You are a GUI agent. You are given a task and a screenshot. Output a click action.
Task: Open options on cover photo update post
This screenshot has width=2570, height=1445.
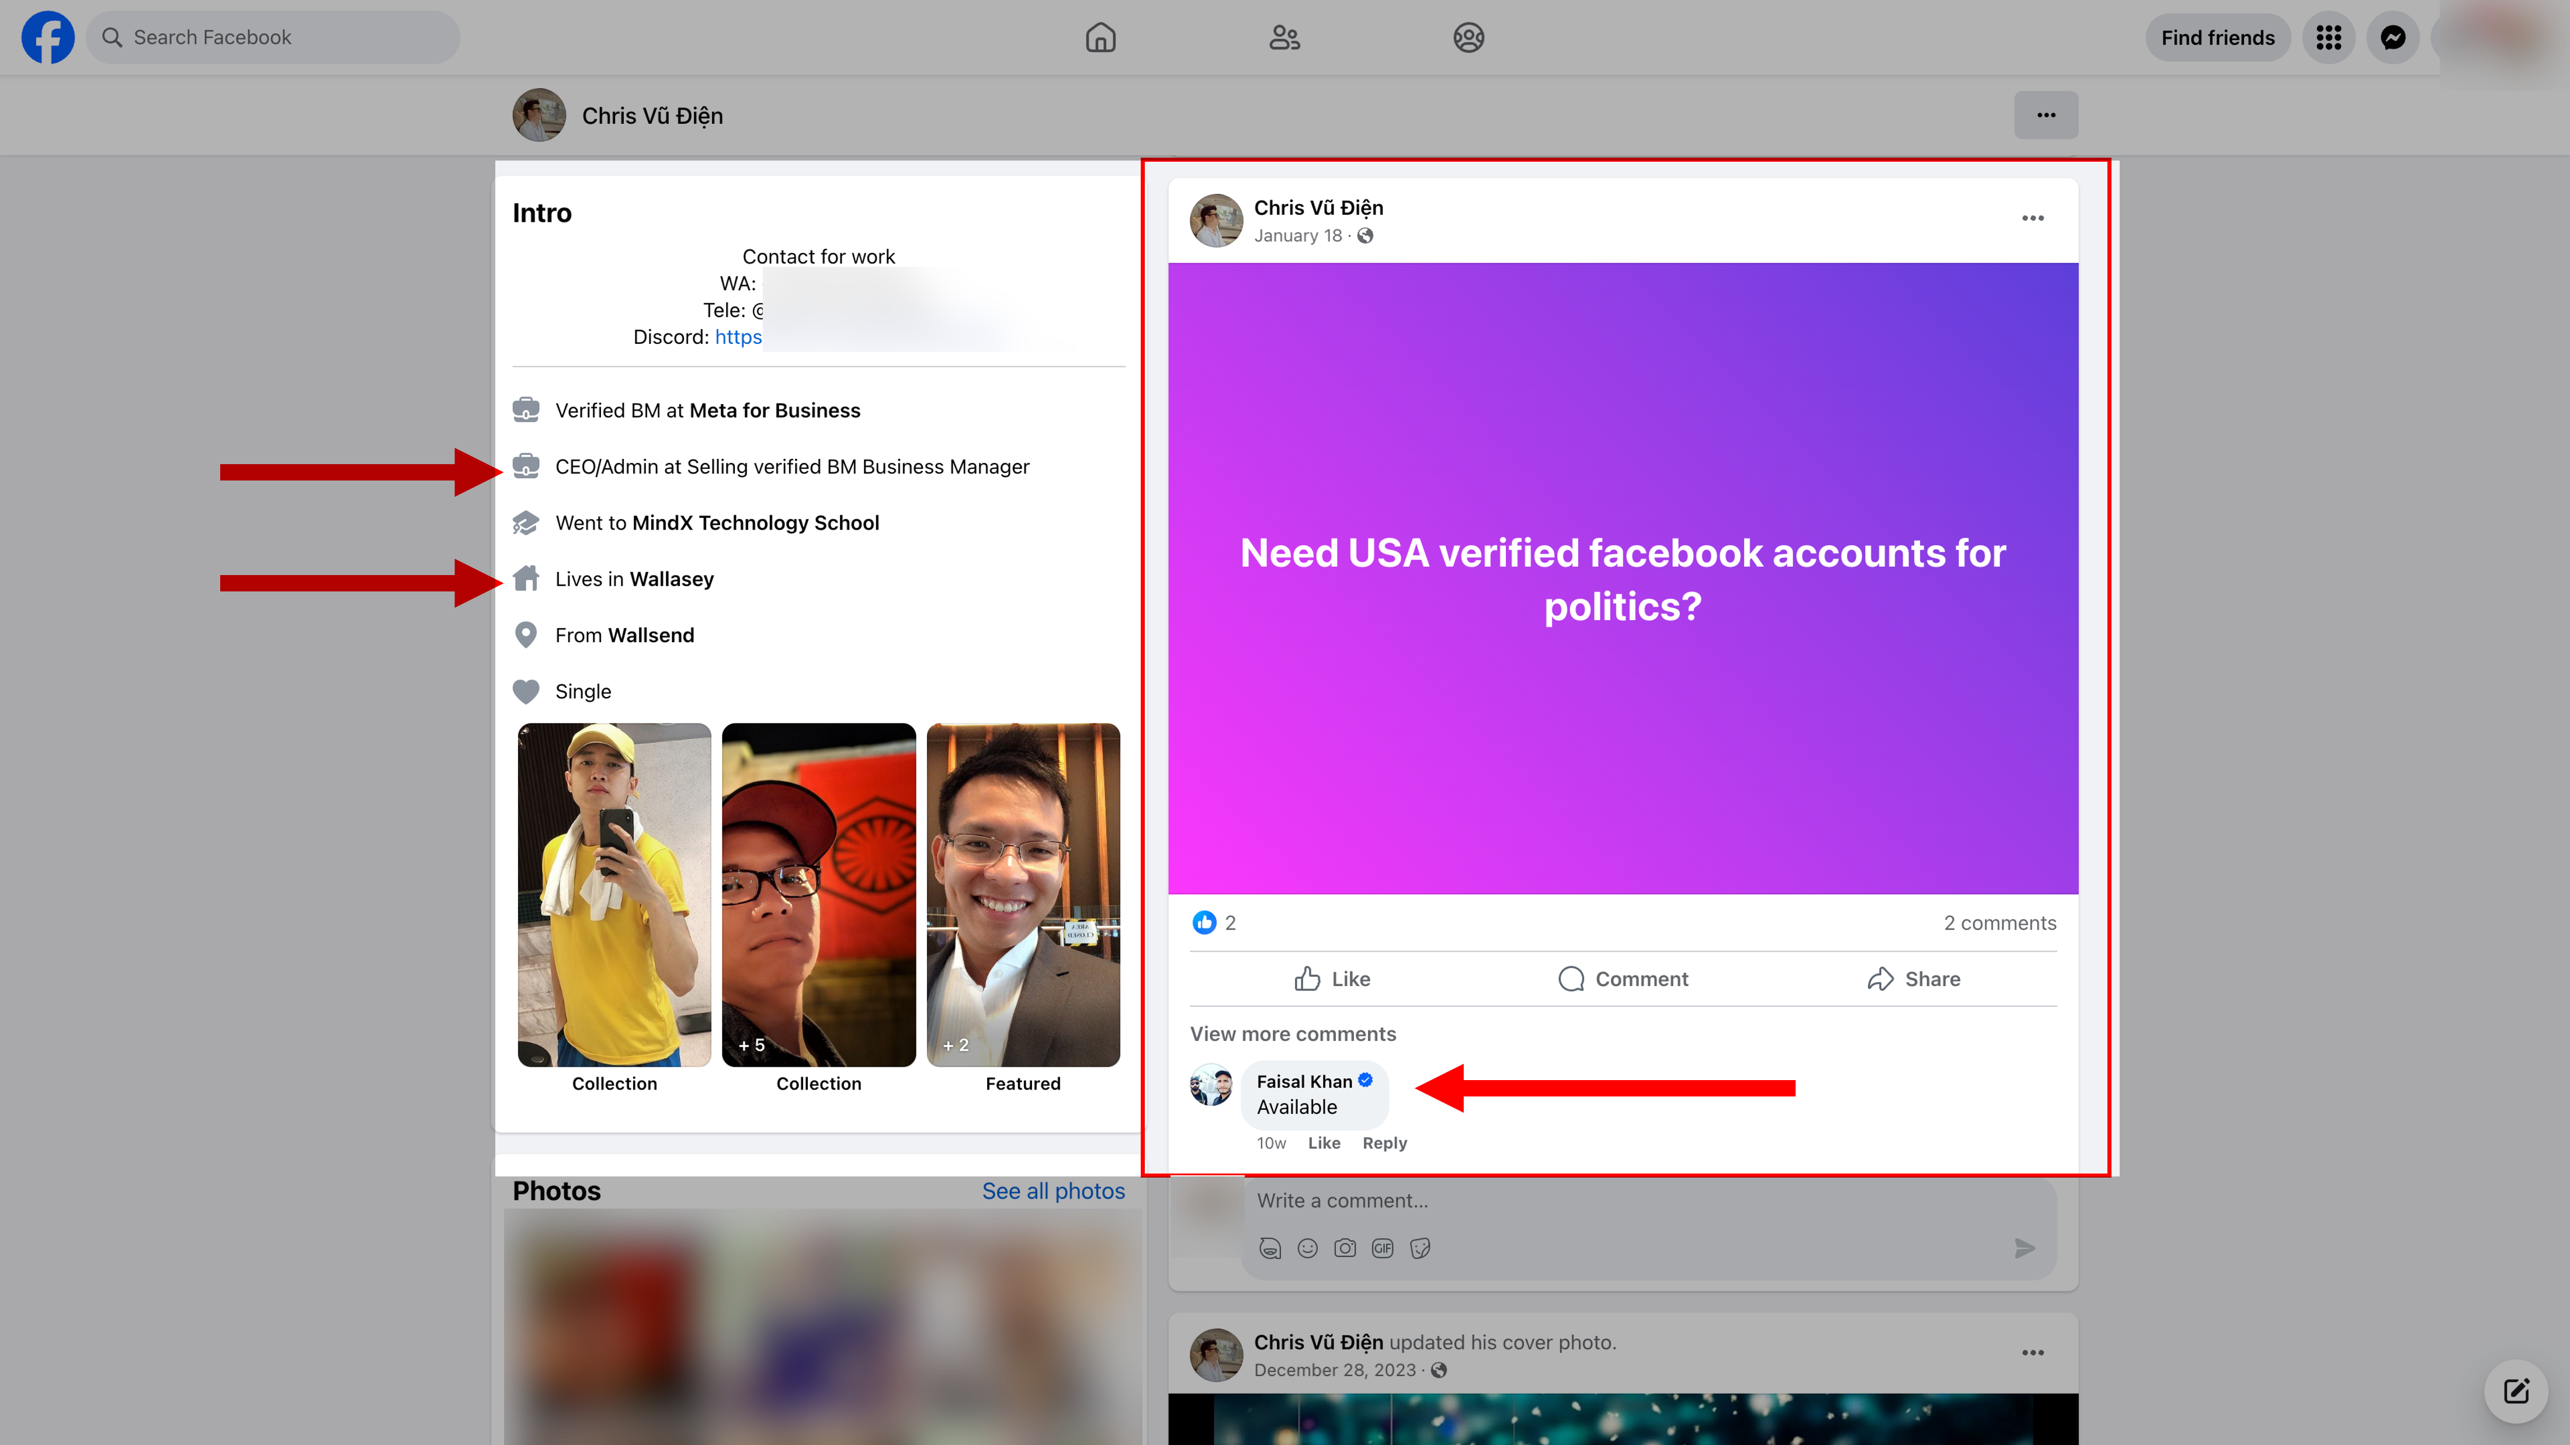coord(2032,1352)
